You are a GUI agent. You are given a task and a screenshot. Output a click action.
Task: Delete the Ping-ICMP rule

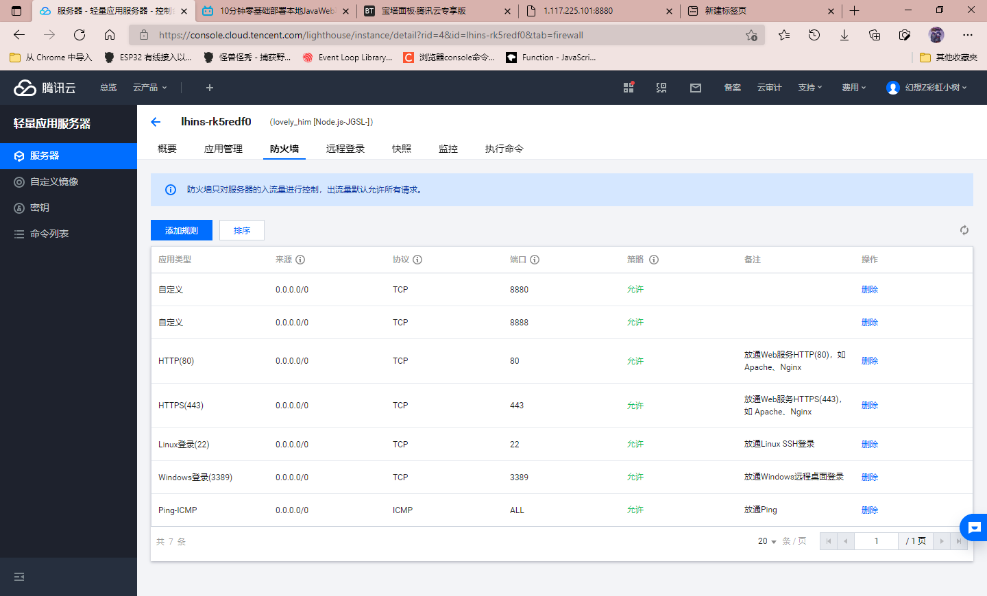(870, 510)
